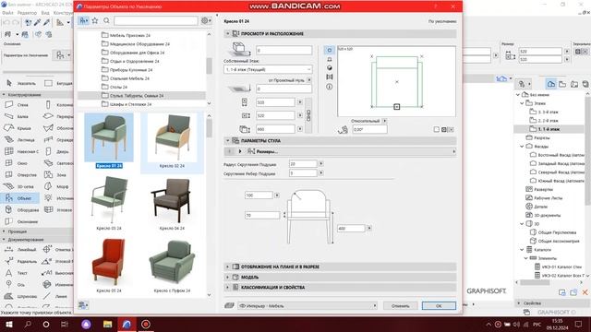Toggle mirror object checkbox under preview
This screenshot has height=332, width=591.
pos(436,129)
